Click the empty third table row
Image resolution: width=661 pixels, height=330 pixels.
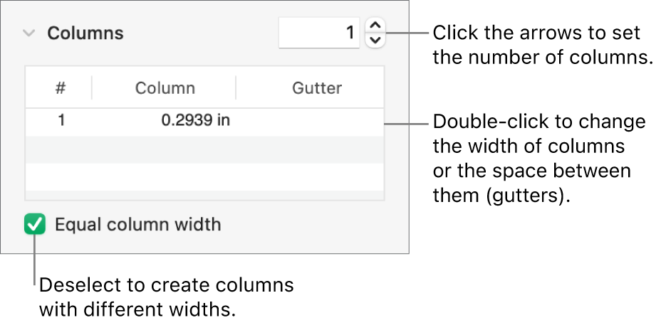[x=204, y=176]
